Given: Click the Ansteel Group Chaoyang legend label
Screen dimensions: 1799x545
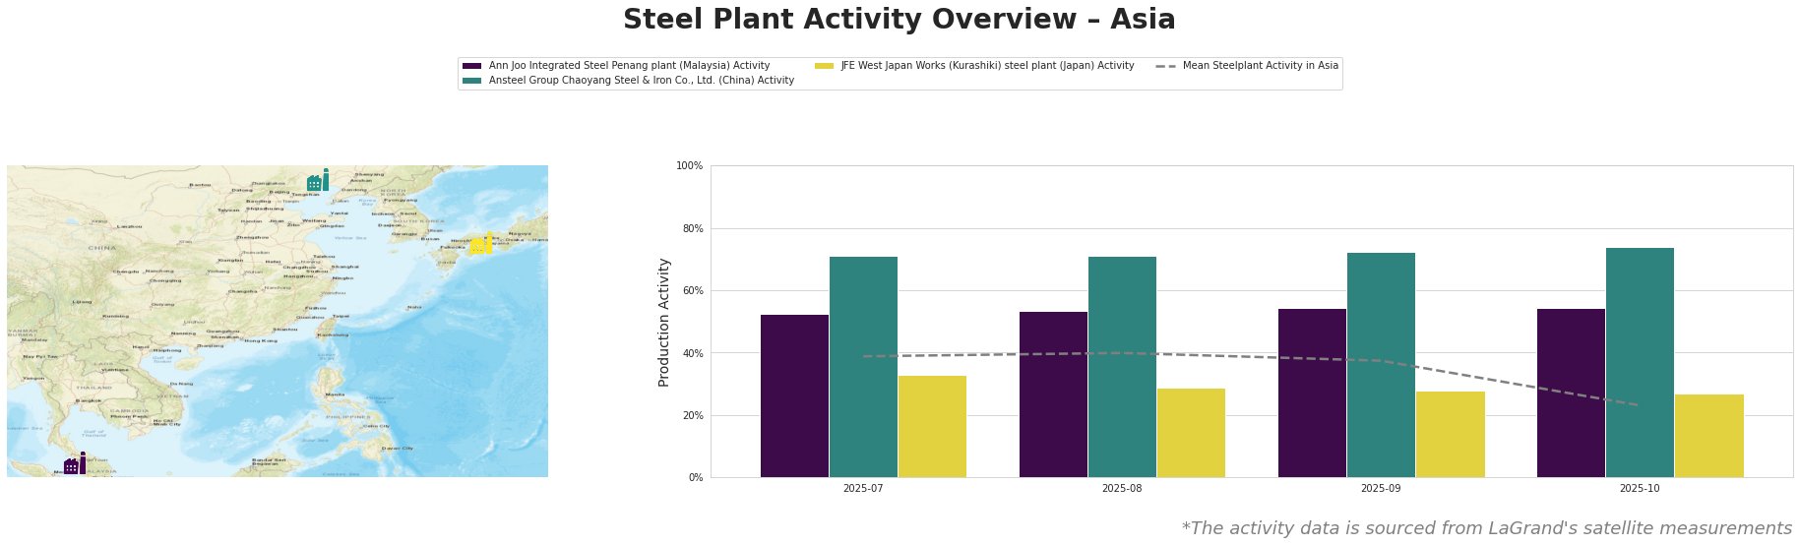Looking at the screenshot, I should pyautogui.click(x=641, y=81).
